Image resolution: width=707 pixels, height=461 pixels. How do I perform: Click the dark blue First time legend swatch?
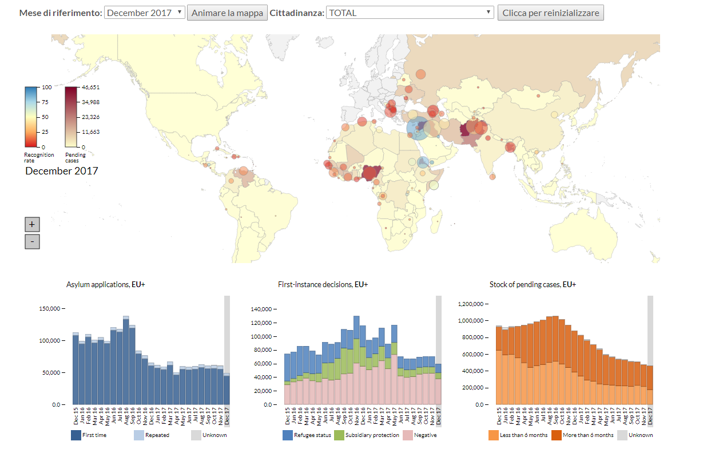tap(76, 435)
